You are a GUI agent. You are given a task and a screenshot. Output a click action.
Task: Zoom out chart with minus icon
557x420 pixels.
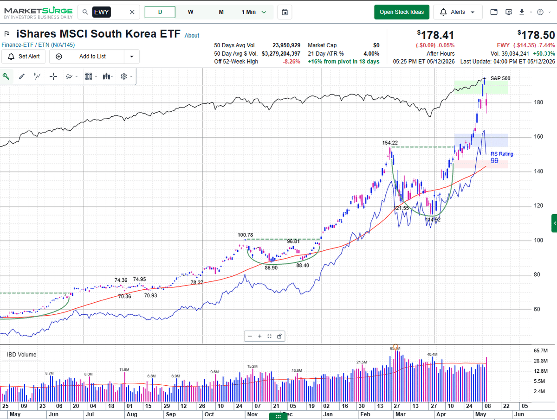coord(250,337)
